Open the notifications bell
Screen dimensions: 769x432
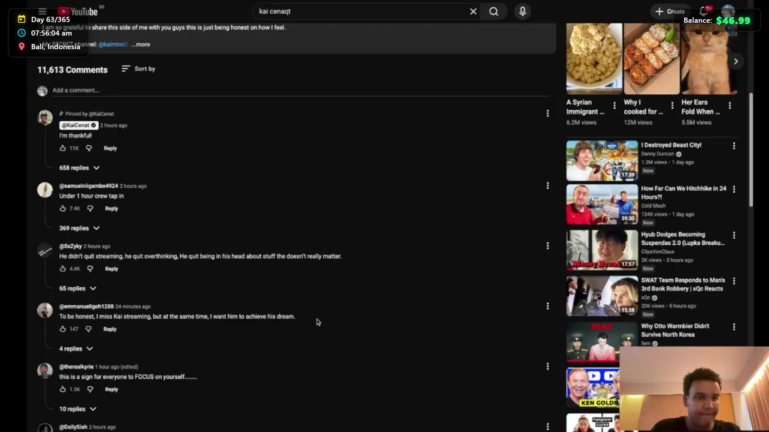tap(704, 11)
